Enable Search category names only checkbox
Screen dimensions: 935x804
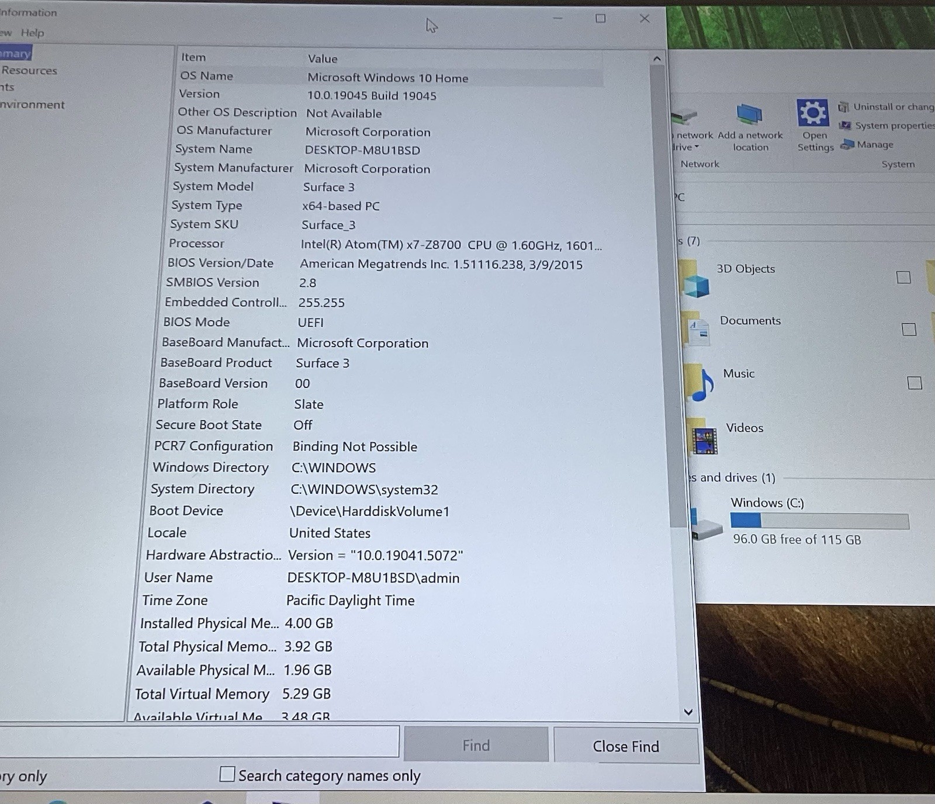pos(227,774)
